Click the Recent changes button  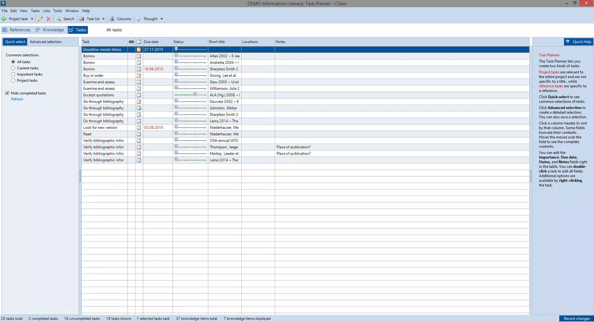(x=576, y=318)
